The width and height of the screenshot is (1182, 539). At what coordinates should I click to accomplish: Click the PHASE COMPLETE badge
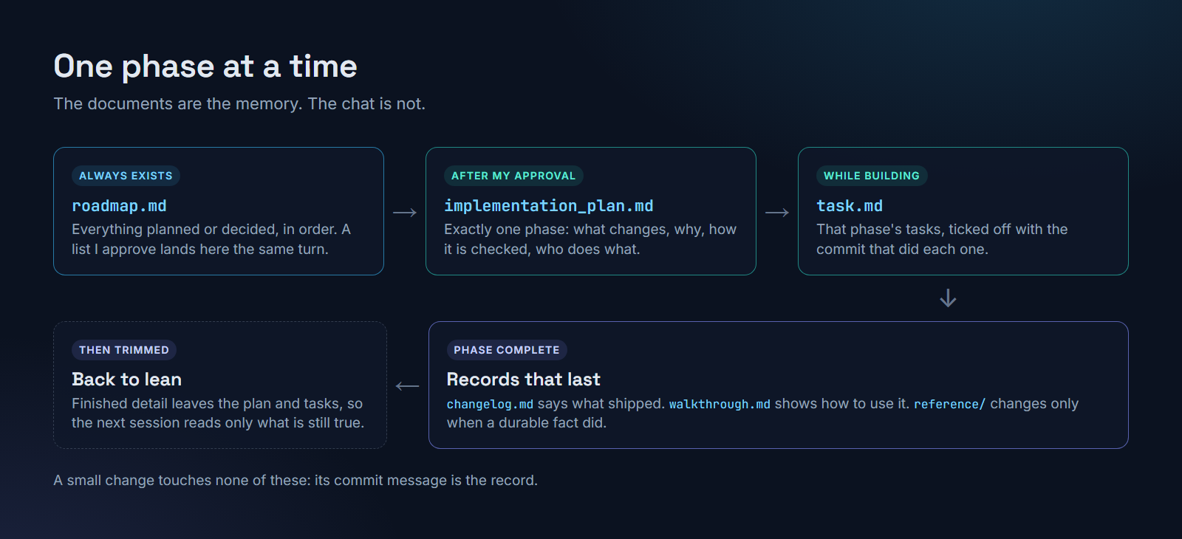(507, 350)
